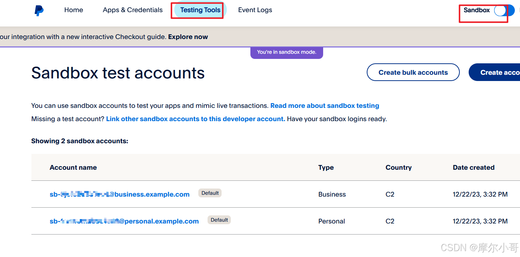
Task: Open the personal.example.com sandbox account
Action: click(124, 221)
